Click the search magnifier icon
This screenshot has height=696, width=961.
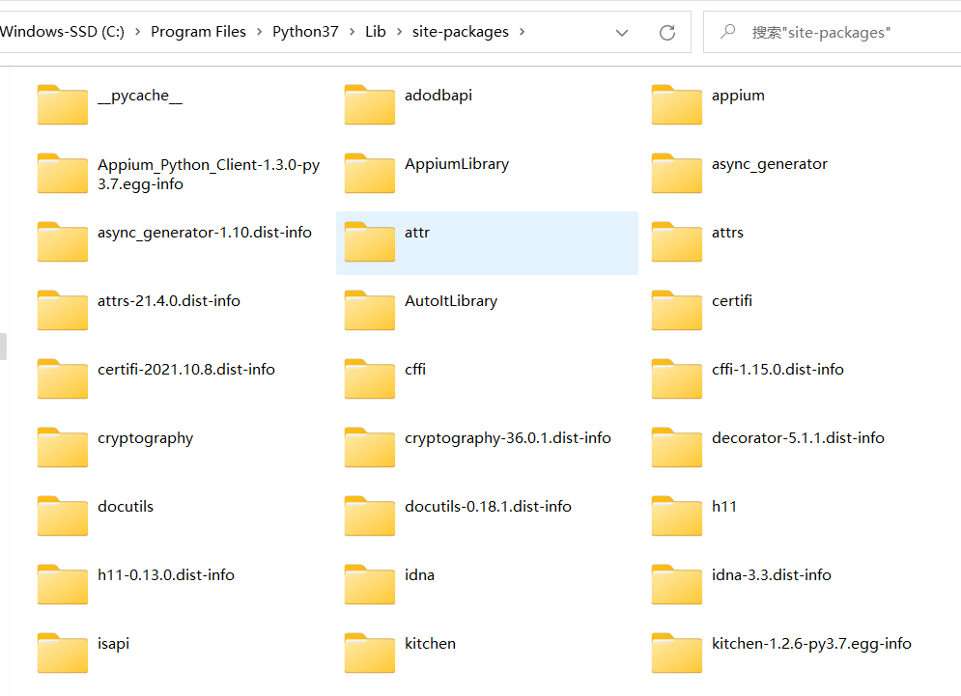[x=727, y=31]
